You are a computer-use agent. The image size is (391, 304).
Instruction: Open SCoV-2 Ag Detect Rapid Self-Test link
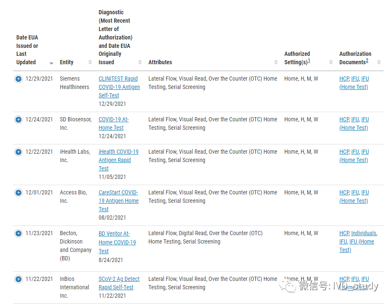tap(119, 283)
